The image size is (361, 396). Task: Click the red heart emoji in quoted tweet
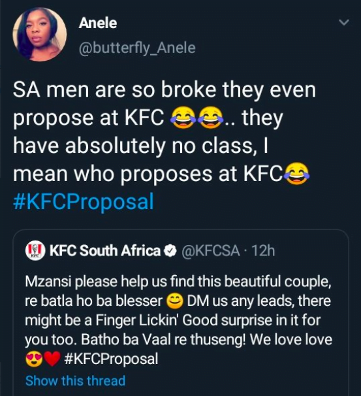click(x=52, y=359)
